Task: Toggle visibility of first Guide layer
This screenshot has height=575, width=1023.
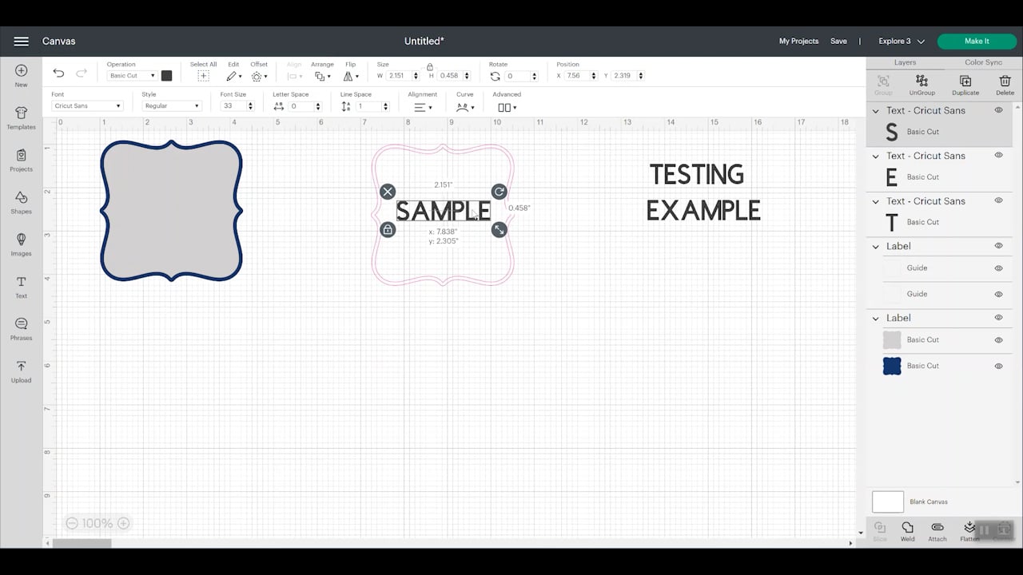Action: click(x=998, y=268)
